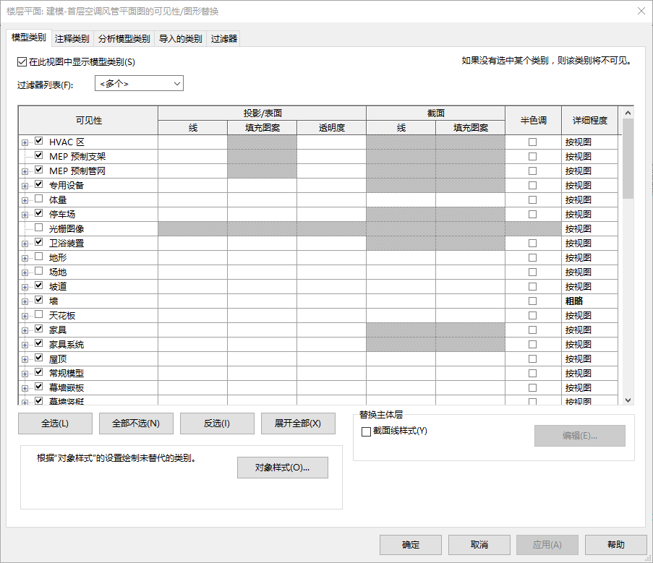Open the 过滤器列表 dropdown

tap(139, 83)
